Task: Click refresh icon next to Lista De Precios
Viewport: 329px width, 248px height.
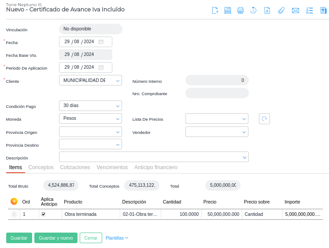Action: (264, 119)
